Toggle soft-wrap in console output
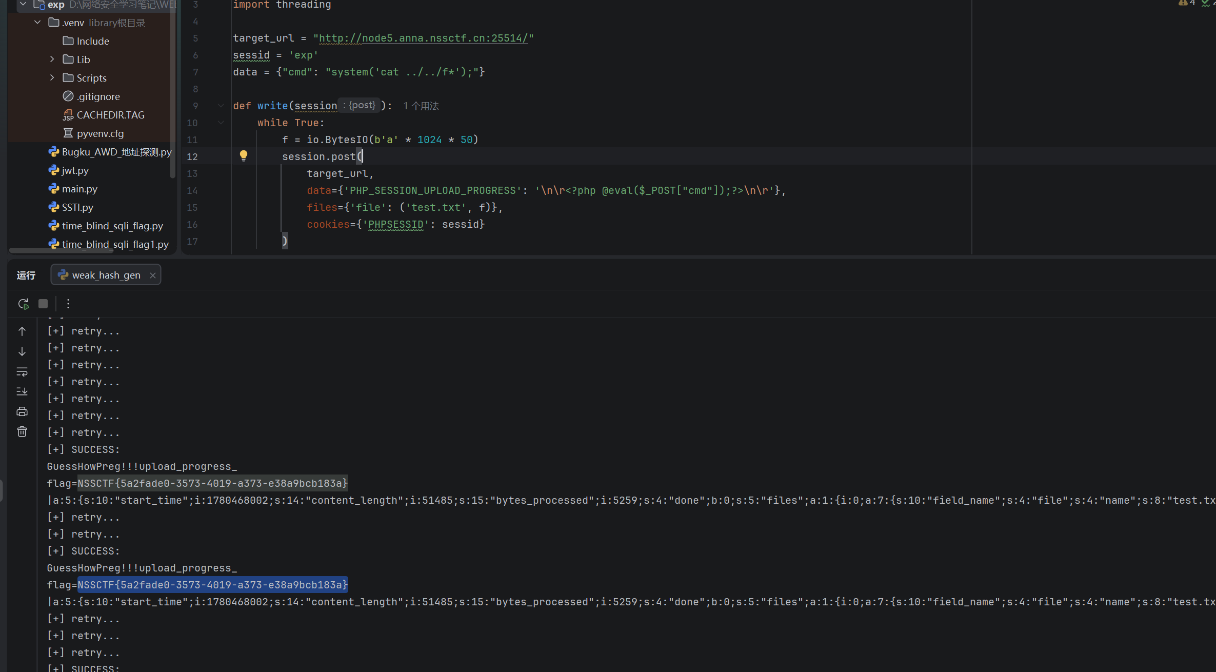Viewport: 1216px width, 672px height. (x=22, y=371)
